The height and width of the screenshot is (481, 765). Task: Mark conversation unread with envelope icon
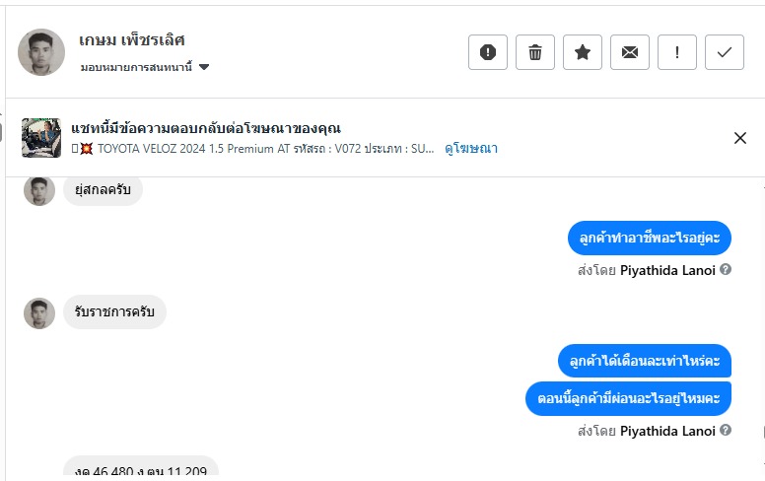pyautogui.click(x=630, y=53)
